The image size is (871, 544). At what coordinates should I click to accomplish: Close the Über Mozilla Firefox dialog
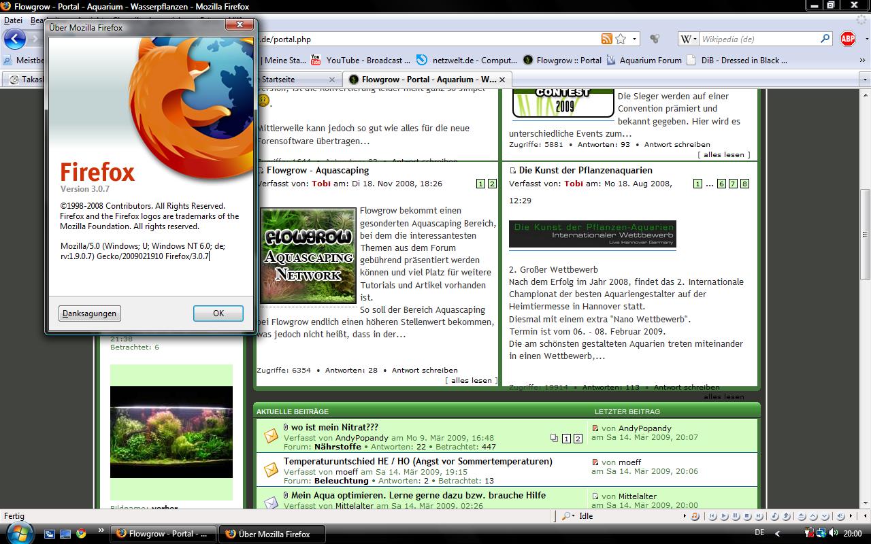coord(240,27)
